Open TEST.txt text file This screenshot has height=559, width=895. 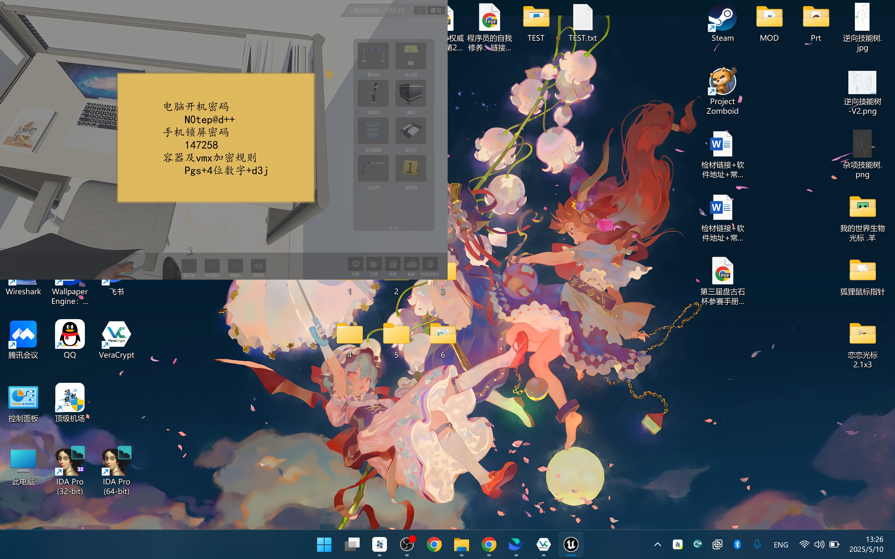583,23
